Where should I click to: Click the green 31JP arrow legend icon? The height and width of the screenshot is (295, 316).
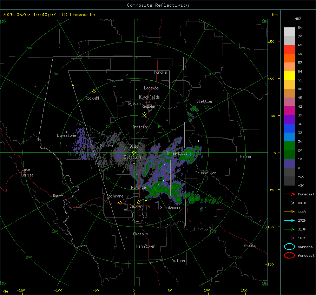click(x=289, y=229)
